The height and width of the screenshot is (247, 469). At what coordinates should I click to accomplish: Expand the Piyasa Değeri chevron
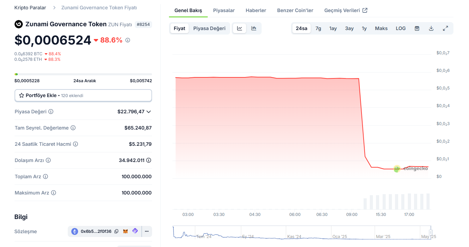coord(149,112)
